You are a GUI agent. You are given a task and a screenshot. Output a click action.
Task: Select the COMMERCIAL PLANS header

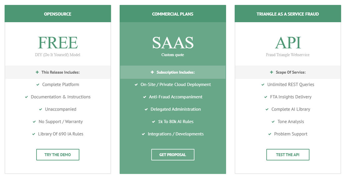click(x=173, y=14)
